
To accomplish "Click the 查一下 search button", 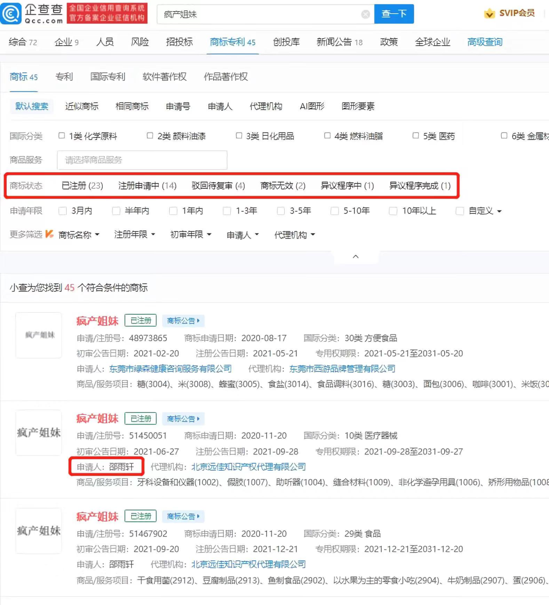I will coord(394,14).
